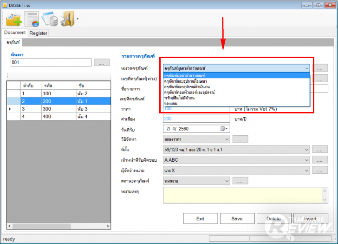Click the Insert button
Image resolution: width=338 pixels, height=244 pixels.
tap(311, 219)
